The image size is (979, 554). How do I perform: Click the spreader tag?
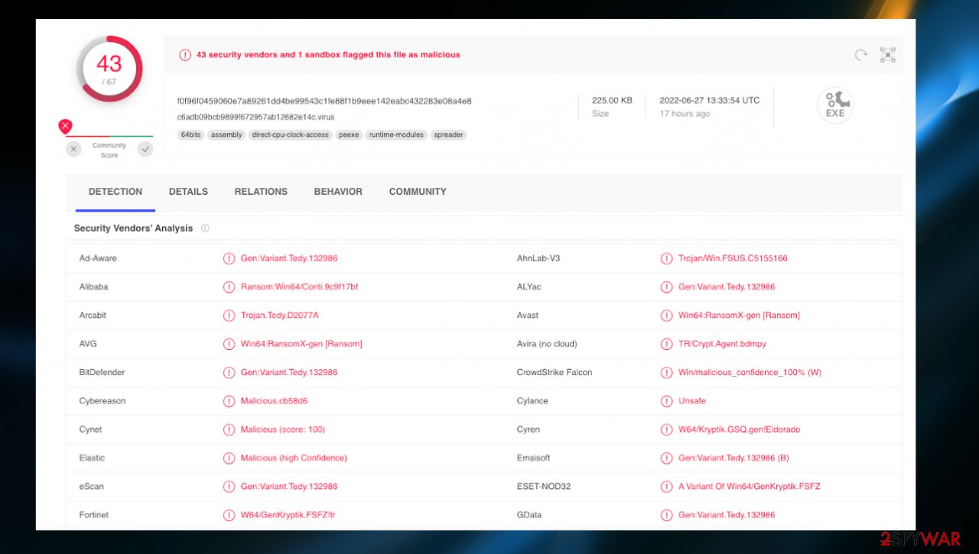[x=448, y=135]
